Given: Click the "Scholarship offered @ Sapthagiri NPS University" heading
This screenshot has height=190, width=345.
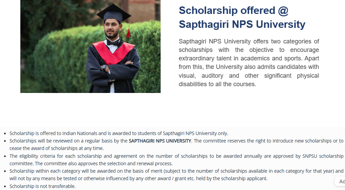Looking at the screenshot, I should tap(242, 17).
